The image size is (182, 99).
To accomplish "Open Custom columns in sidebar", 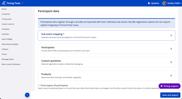I will click(8, 24).
